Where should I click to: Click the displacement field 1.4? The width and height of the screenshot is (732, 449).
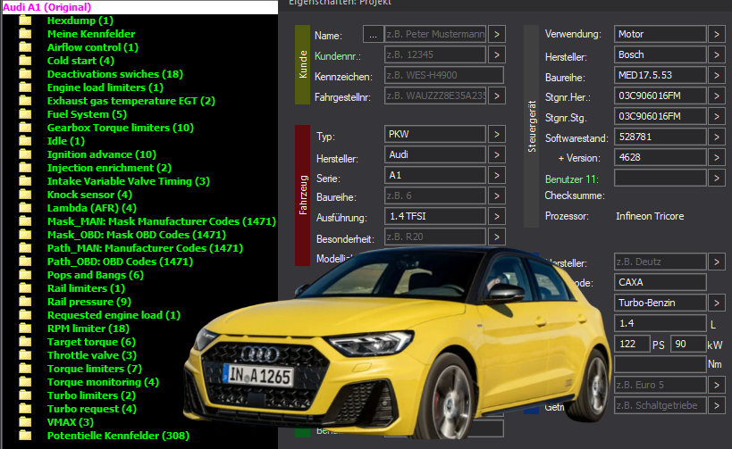660,323
